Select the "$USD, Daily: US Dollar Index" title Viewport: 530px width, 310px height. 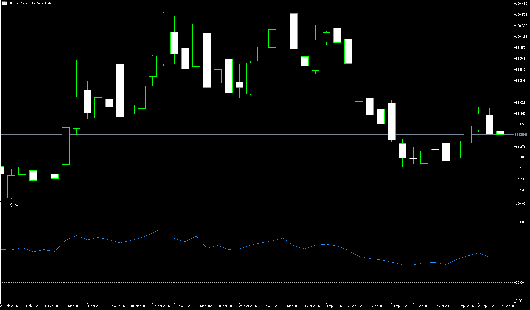31,3
